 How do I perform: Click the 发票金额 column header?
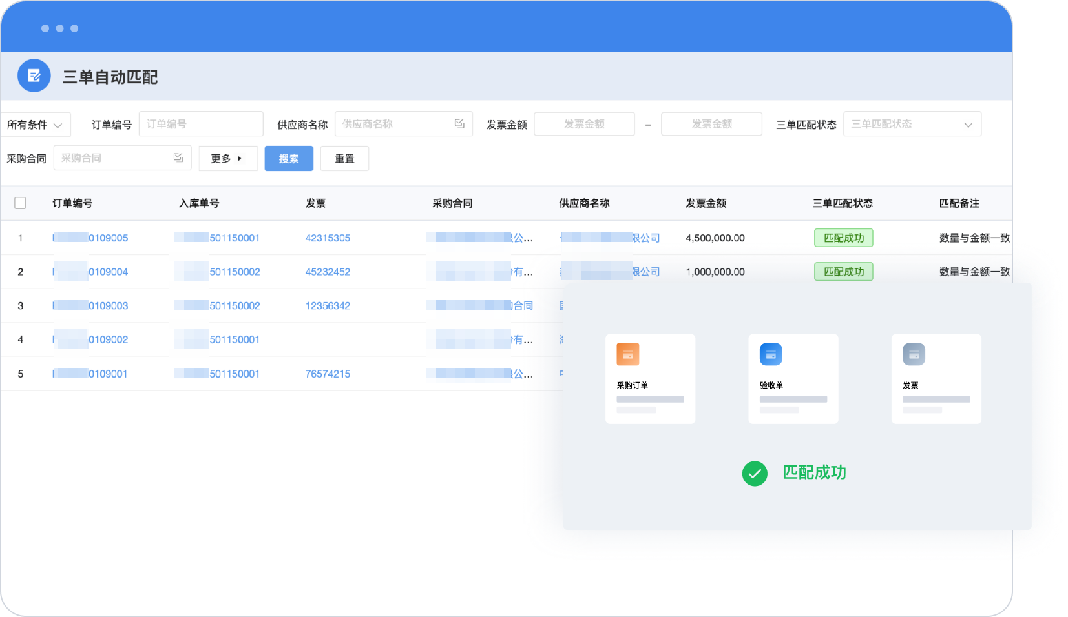click(706, 203)
